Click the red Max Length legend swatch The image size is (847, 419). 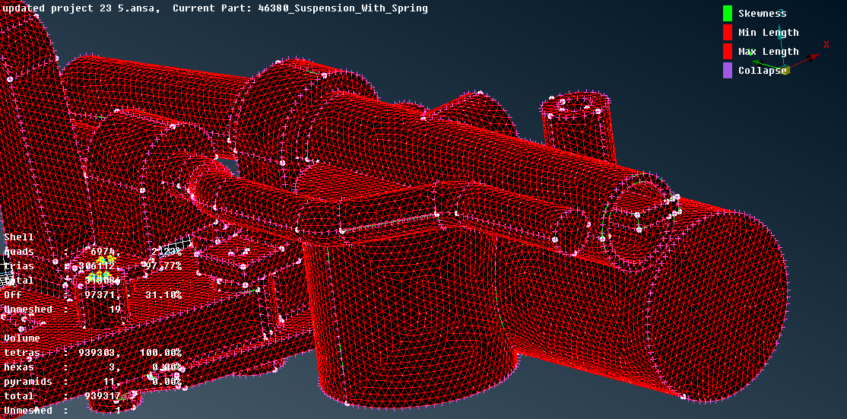tap(728, 51)
